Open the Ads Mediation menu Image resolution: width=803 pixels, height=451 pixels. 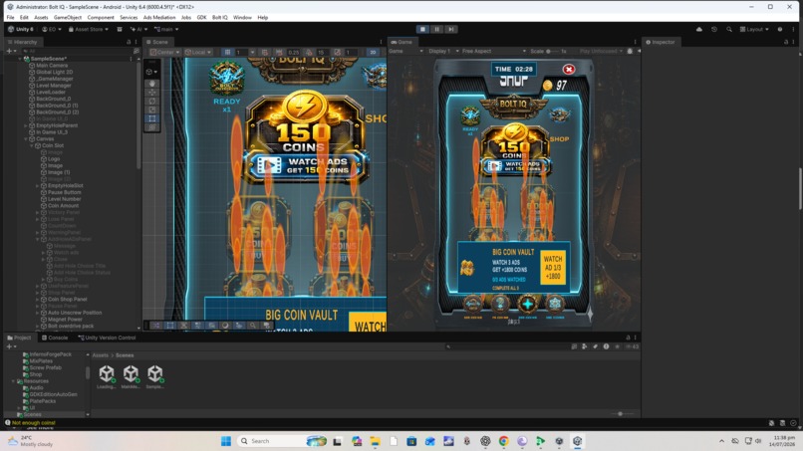pyautogui.click(x=159, y=17)
